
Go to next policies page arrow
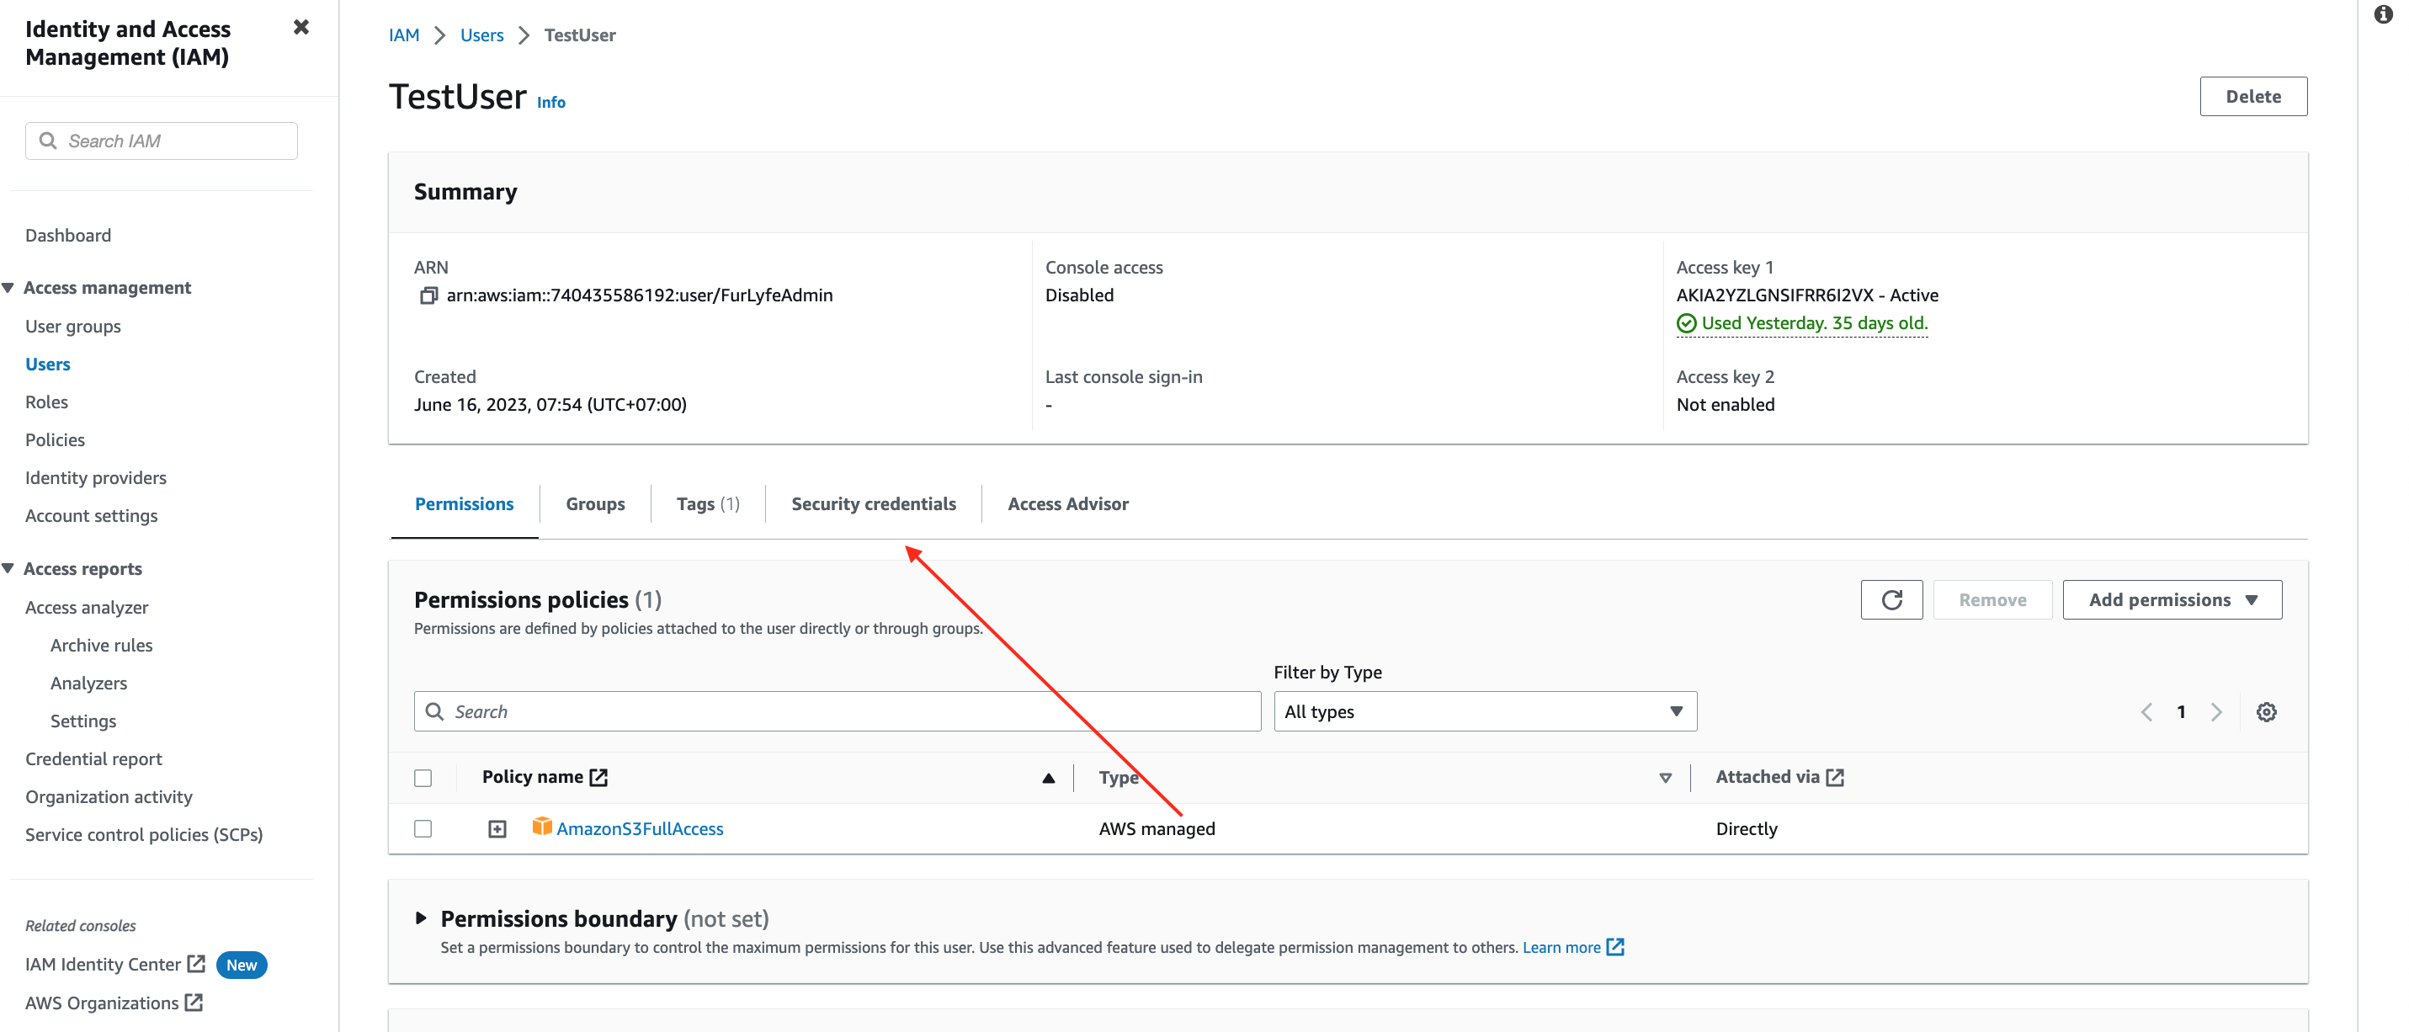(x=2215, y=712)
